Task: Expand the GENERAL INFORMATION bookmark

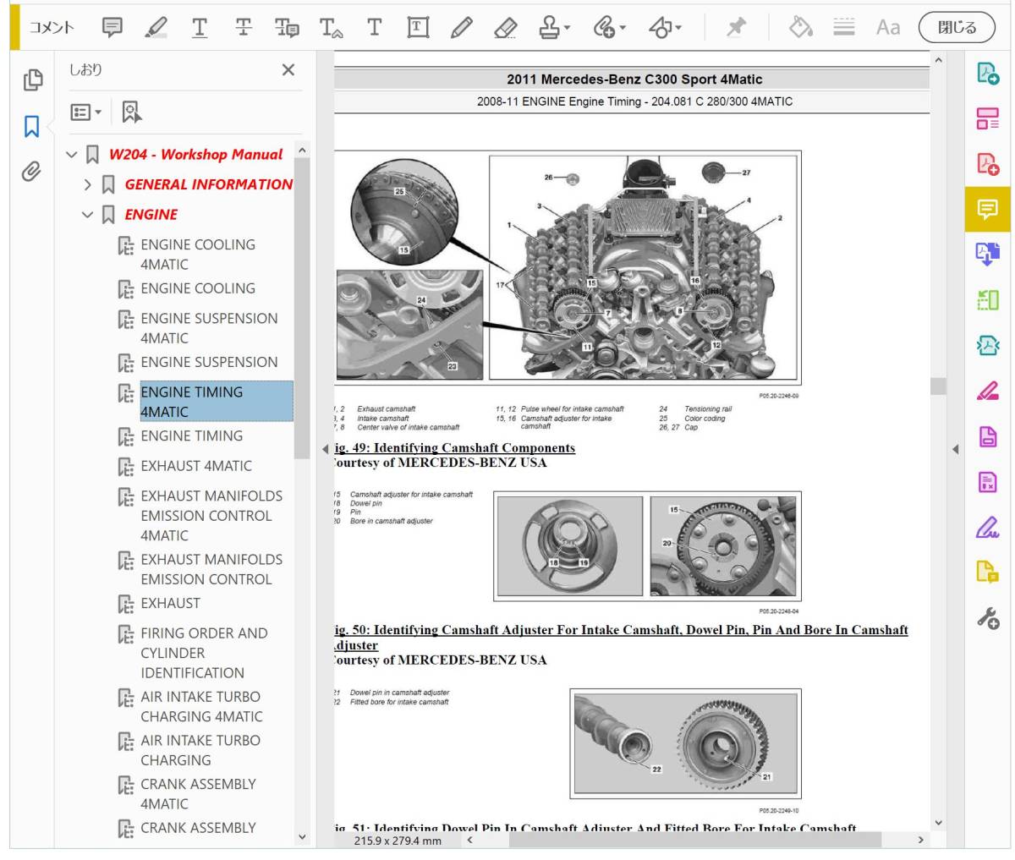Action: tap(88, 184)
